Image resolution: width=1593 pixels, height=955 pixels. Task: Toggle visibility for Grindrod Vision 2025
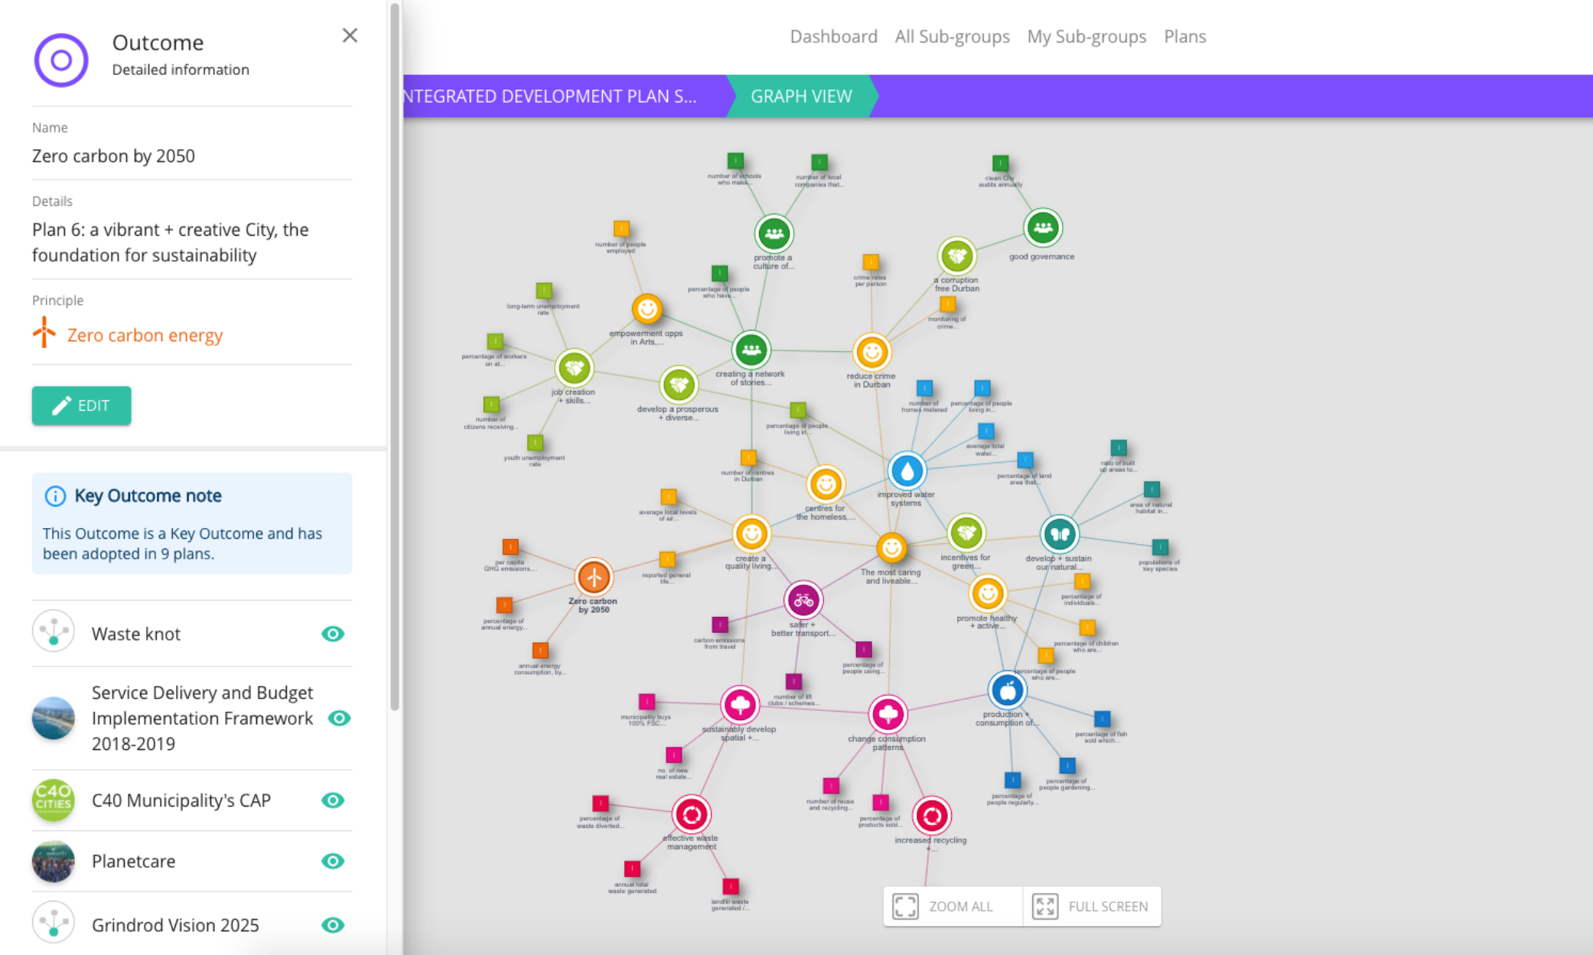pyautogui.click(x=333, y=925)
